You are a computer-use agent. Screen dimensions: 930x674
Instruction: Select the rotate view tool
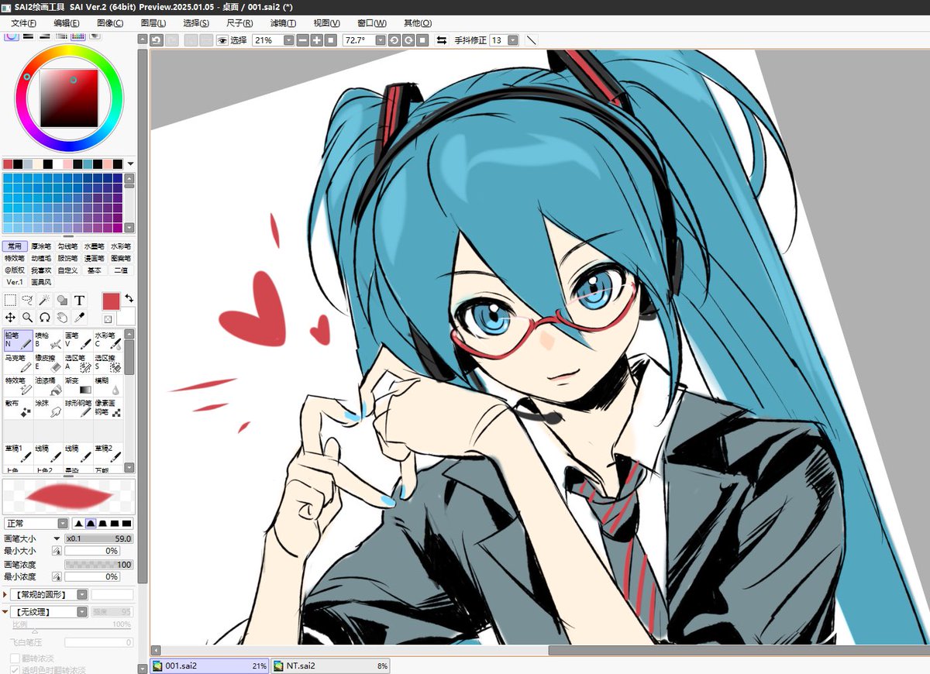(45, 318)
